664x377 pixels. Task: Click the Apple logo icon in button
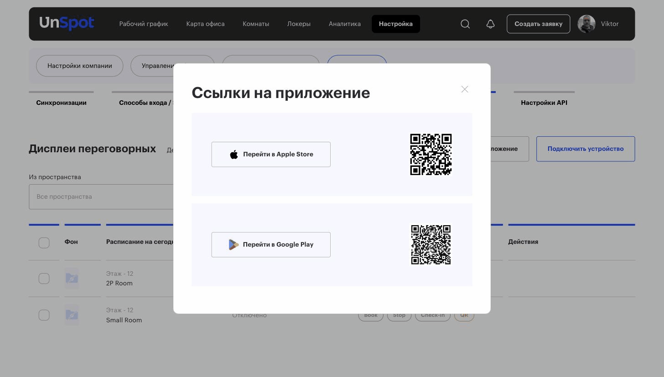pyautogui.click(x=234, y=155)
